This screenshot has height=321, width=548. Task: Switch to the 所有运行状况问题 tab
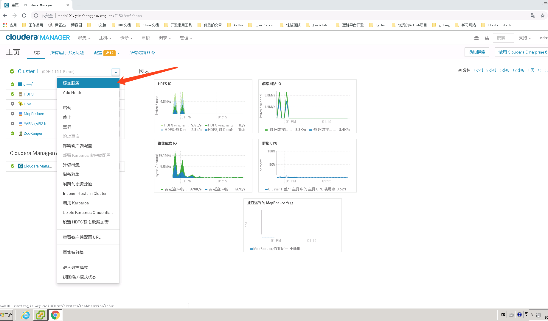[x=67, y=53]
